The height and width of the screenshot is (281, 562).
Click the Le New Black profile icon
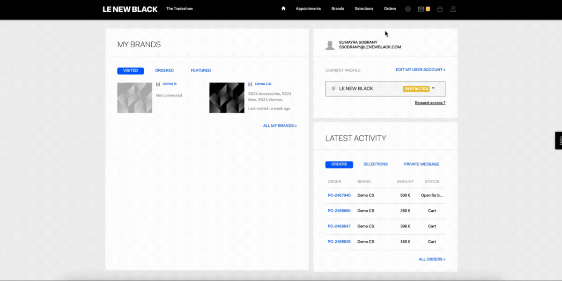coord(333,89)
